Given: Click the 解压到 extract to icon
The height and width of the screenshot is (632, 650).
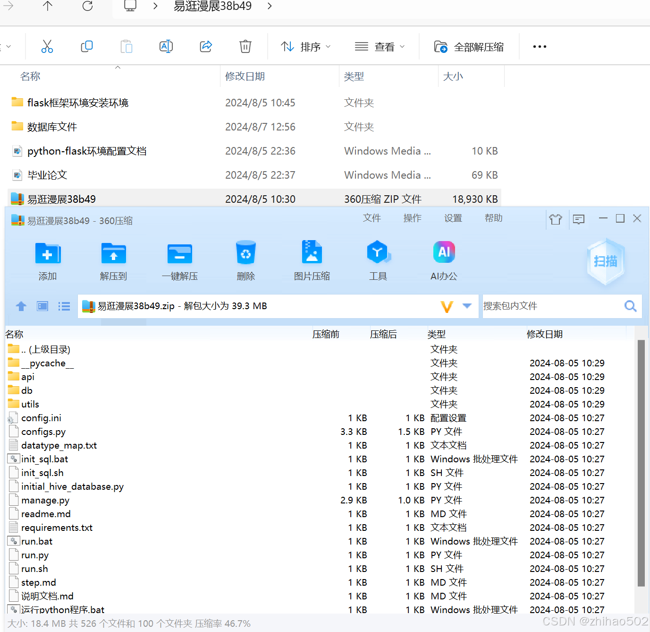Looking at the screenshot, I should 114,261.
